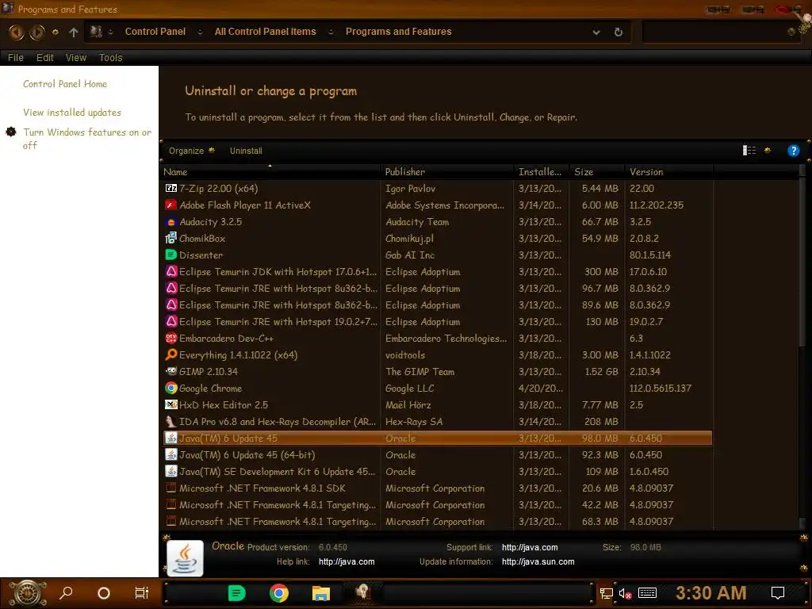Open recent locations dropdown arrow

55,32
